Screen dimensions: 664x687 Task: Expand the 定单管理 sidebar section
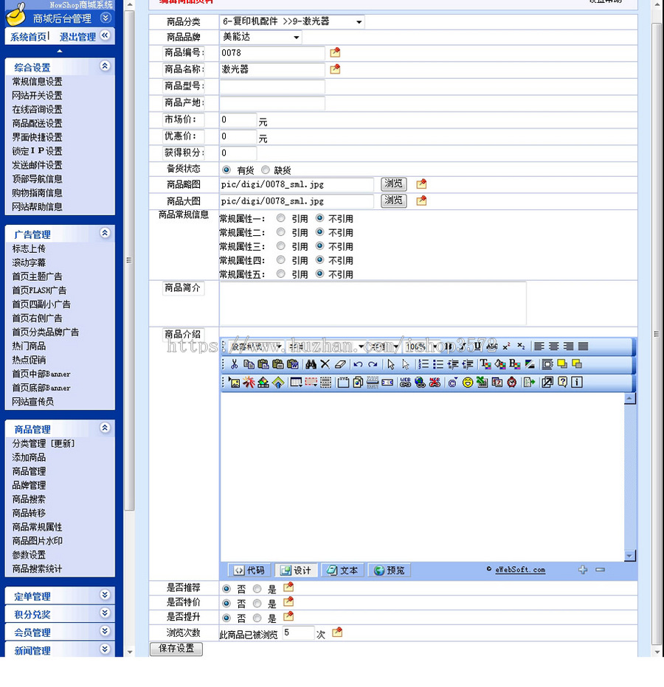[105, 595]
